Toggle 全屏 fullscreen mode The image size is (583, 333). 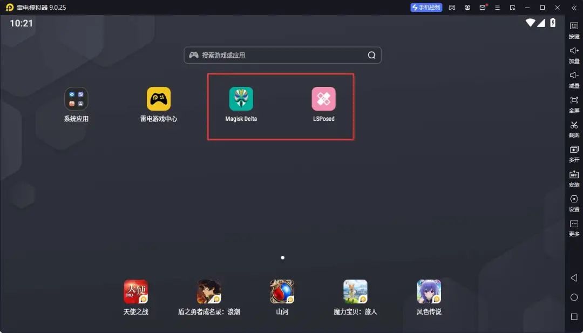tap(574, 105)
